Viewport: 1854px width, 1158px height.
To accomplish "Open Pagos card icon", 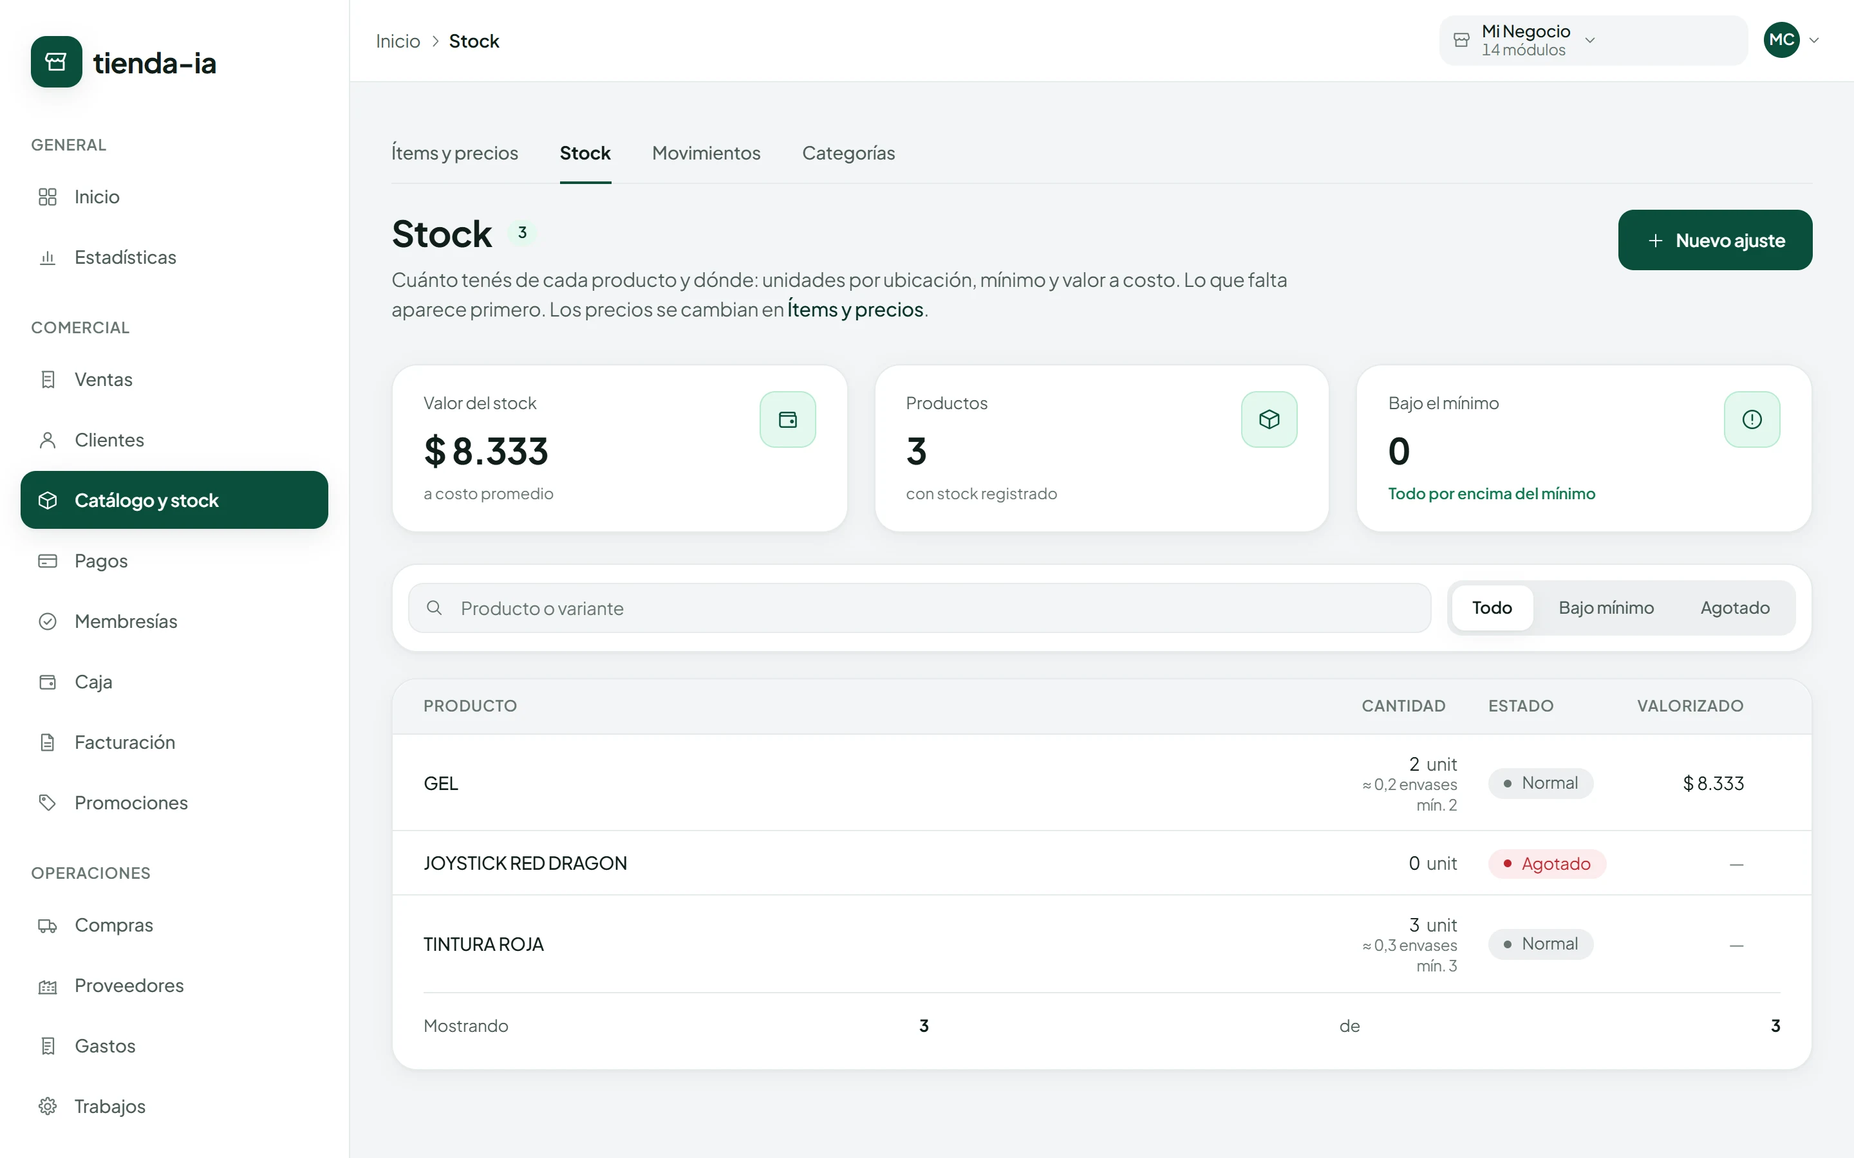I will 48,560.
